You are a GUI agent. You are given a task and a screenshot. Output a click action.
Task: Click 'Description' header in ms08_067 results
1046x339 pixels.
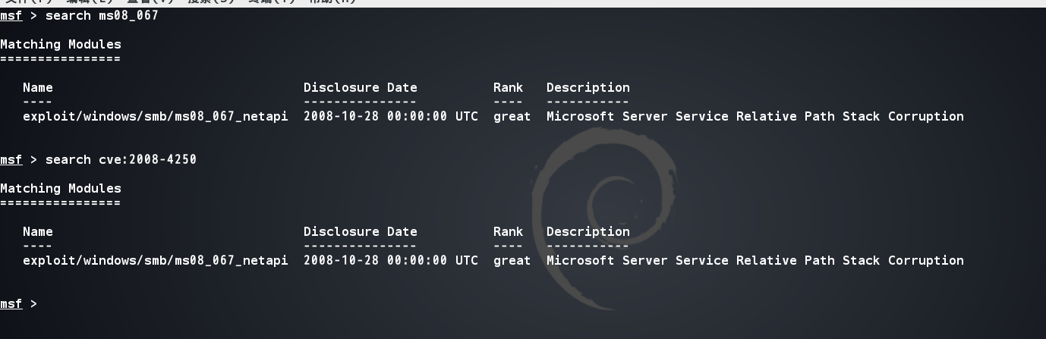(x=588, y=87)
